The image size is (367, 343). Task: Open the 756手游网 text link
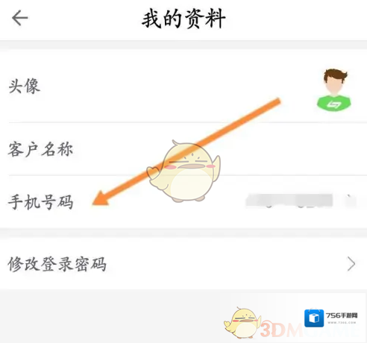342,315
